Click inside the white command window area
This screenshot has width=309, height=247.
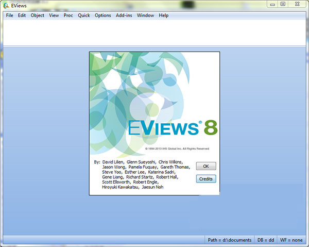click(x=154, y=32)
